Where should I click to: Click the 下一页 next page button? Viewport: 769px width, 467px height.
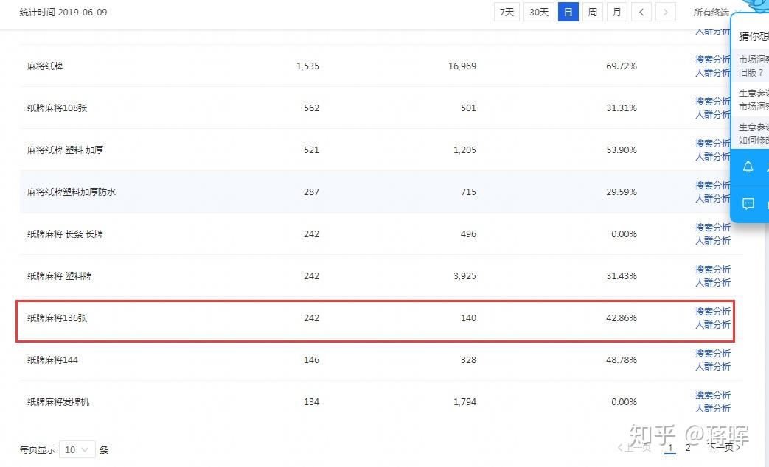click(x=724, y=447)
